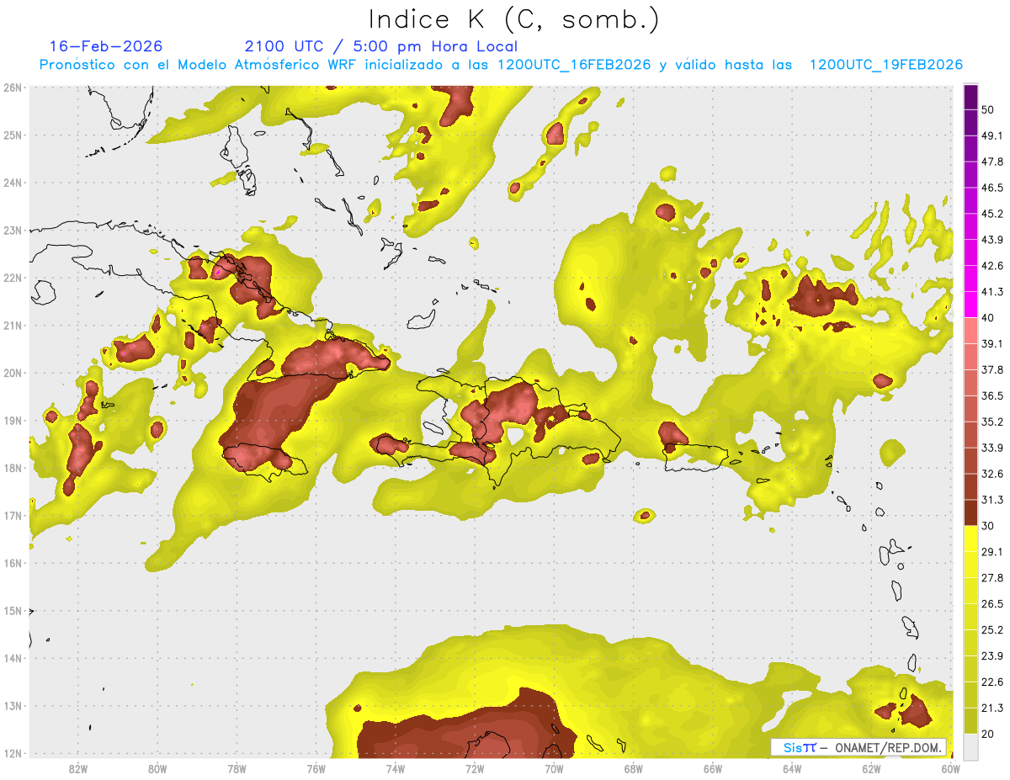Select the colorbar value '37.8'
This screenshot has height=780, width=1010.
tap(993, 369)
